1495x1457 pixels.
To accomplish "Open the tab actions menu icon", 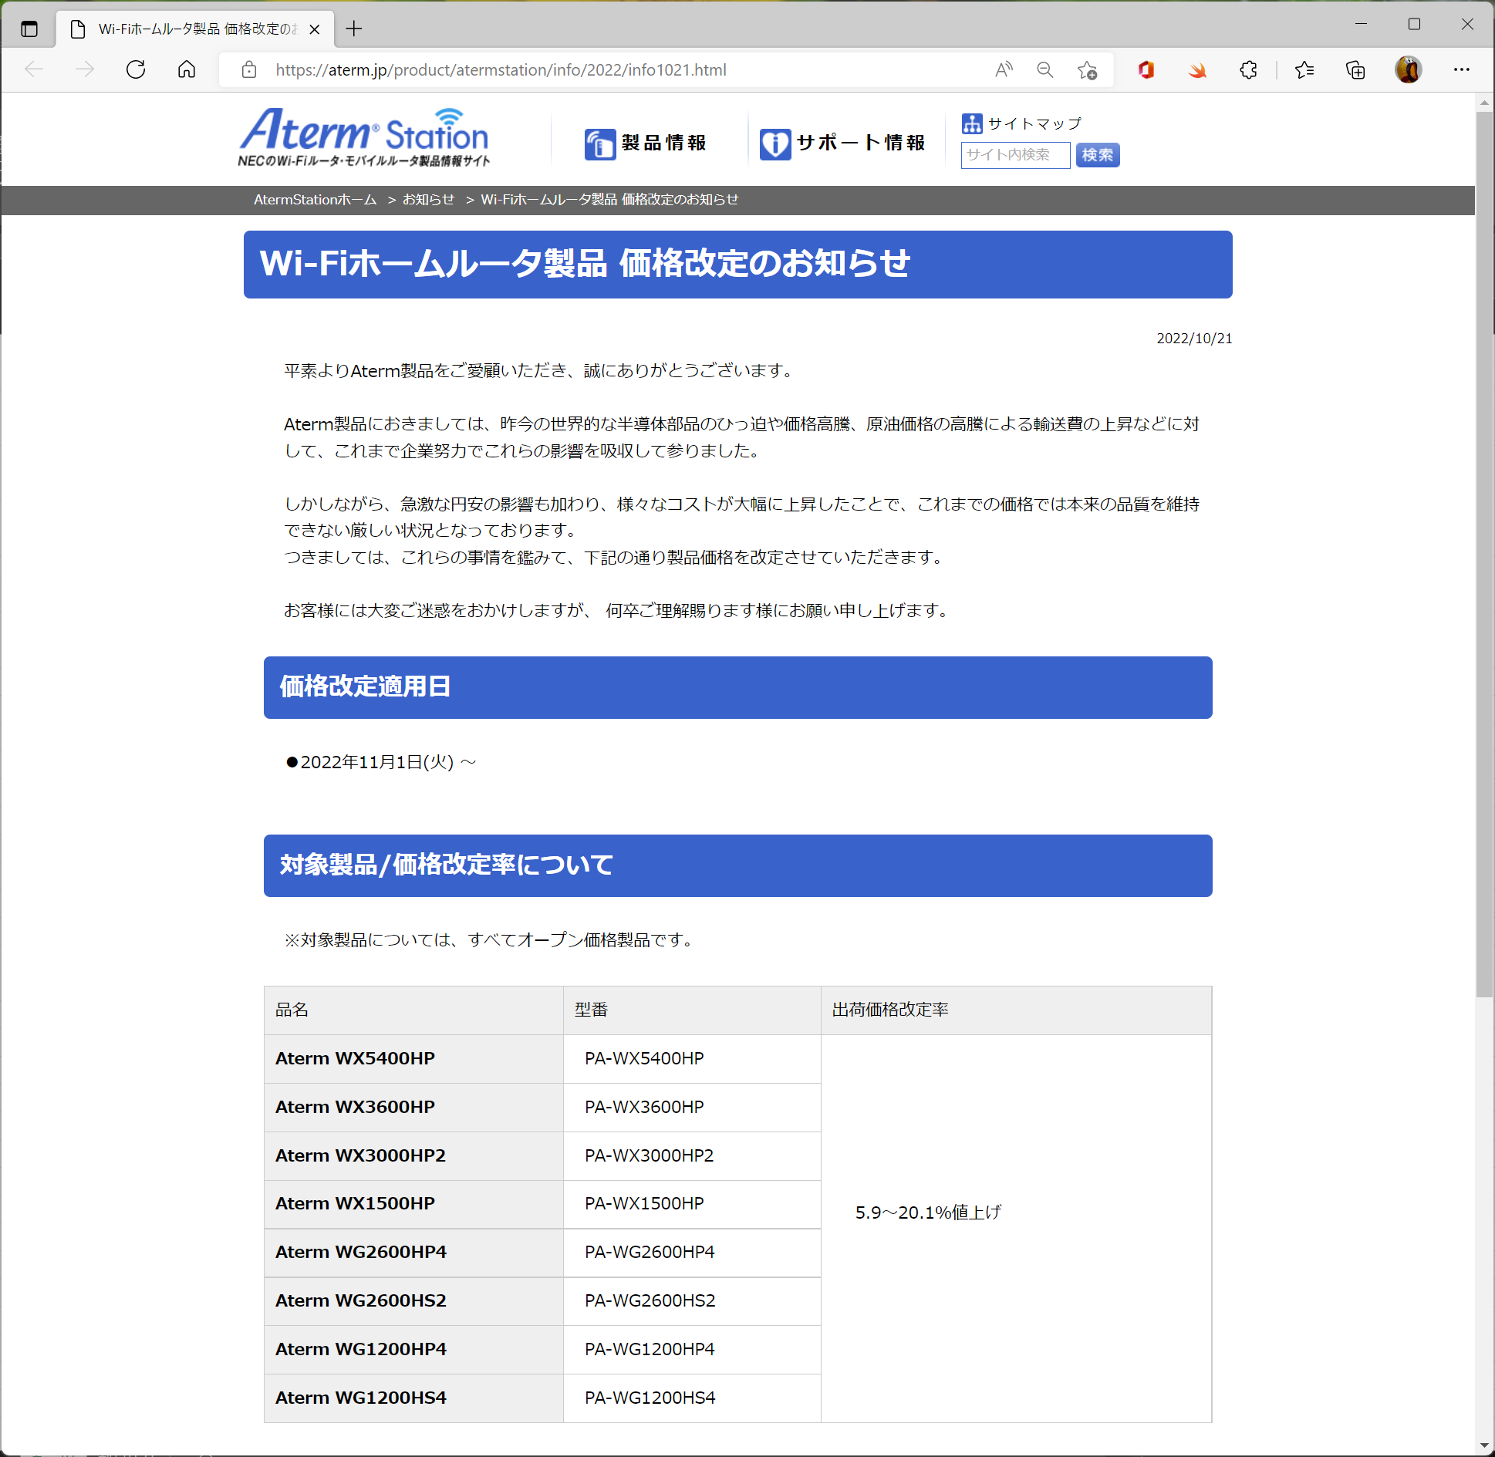I will tap(29, 29).
